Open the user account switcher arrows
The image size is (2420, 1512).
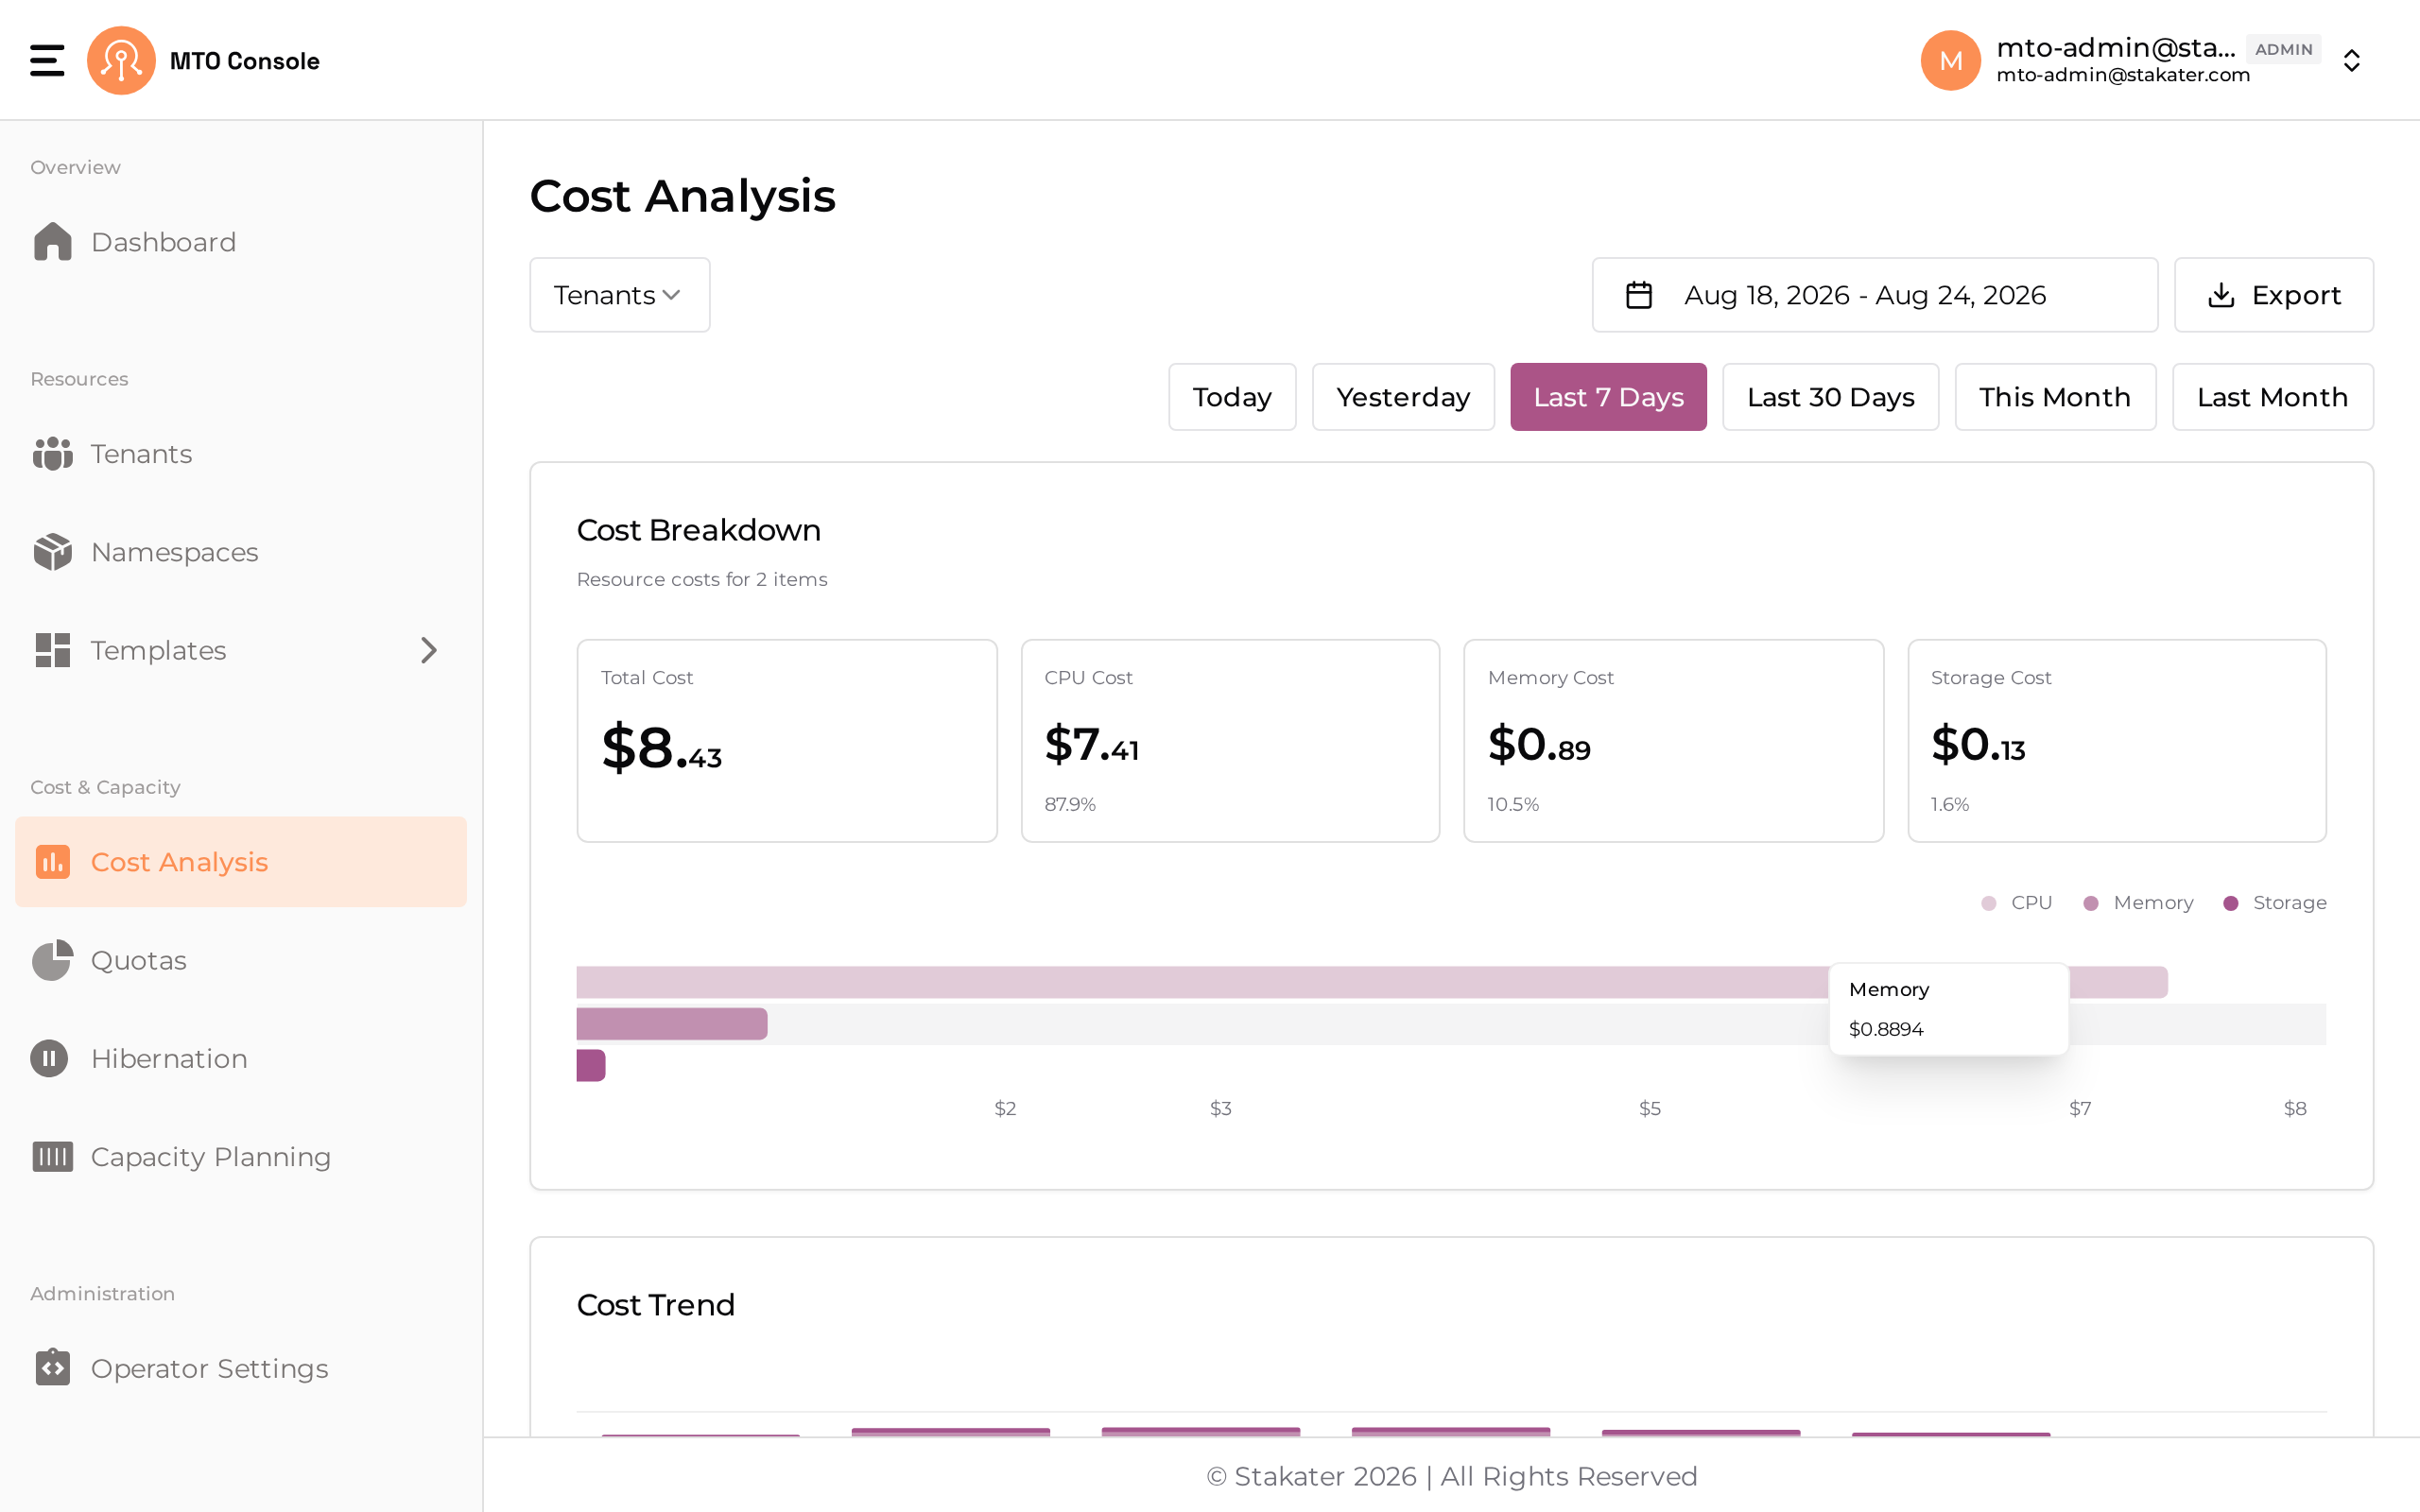(x=2352, y=60)
